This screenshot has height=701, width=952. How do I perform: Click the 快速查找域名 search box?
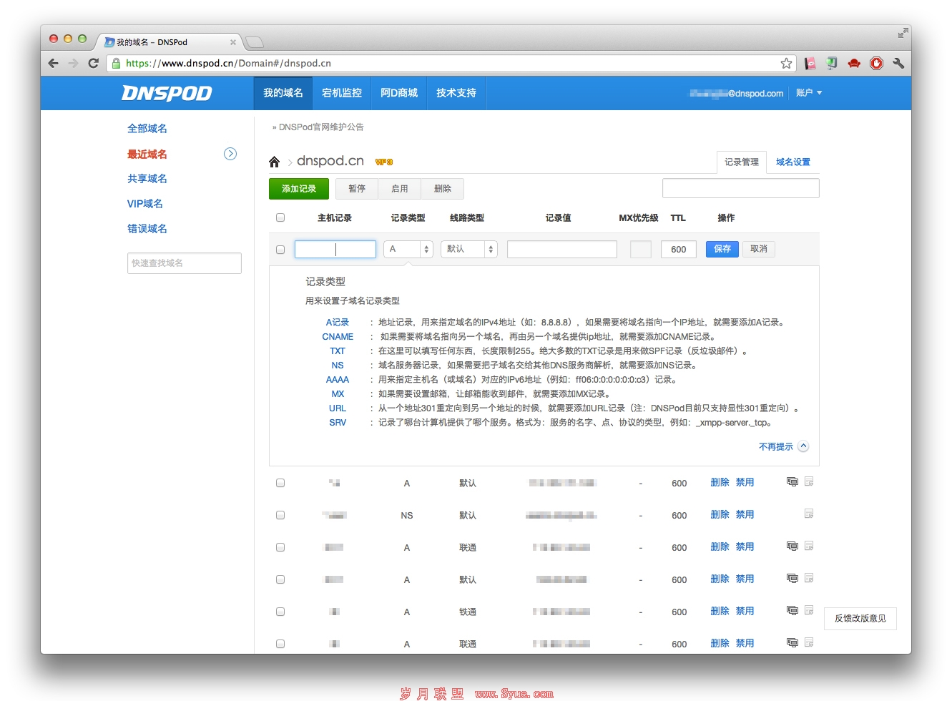[x=185, y=263]
